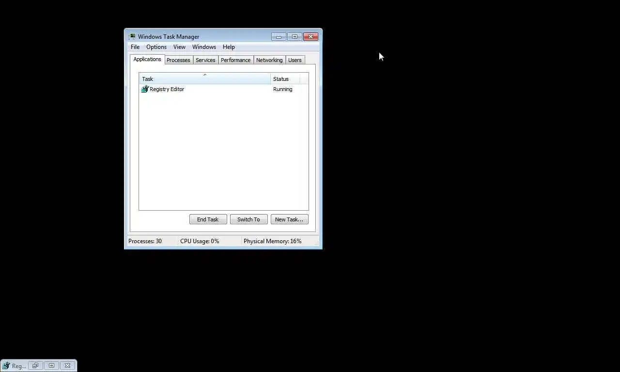This screenshot has width=620, height=372.
Task: Maximize the Windows Task Manager window
Action: tap(294, 37)
